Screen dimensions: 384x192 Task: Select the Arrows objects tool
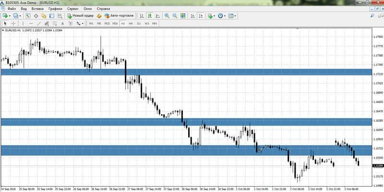79,23
